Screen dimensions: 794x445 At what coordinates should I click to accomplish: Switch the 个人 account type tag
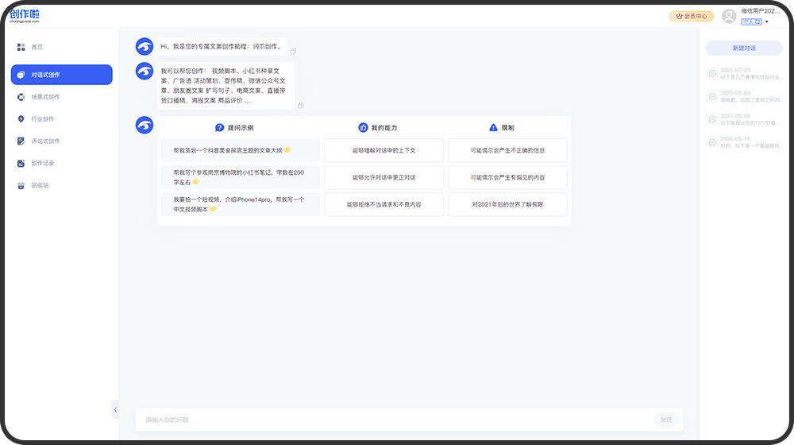pos(751,22)
